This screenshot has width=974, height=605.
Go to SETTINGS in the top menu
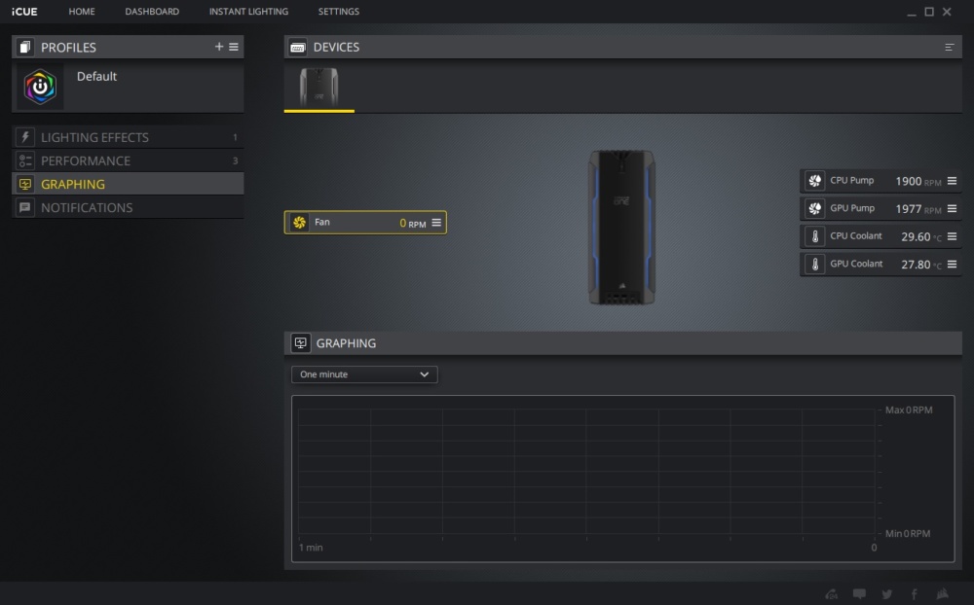point(339,11)
